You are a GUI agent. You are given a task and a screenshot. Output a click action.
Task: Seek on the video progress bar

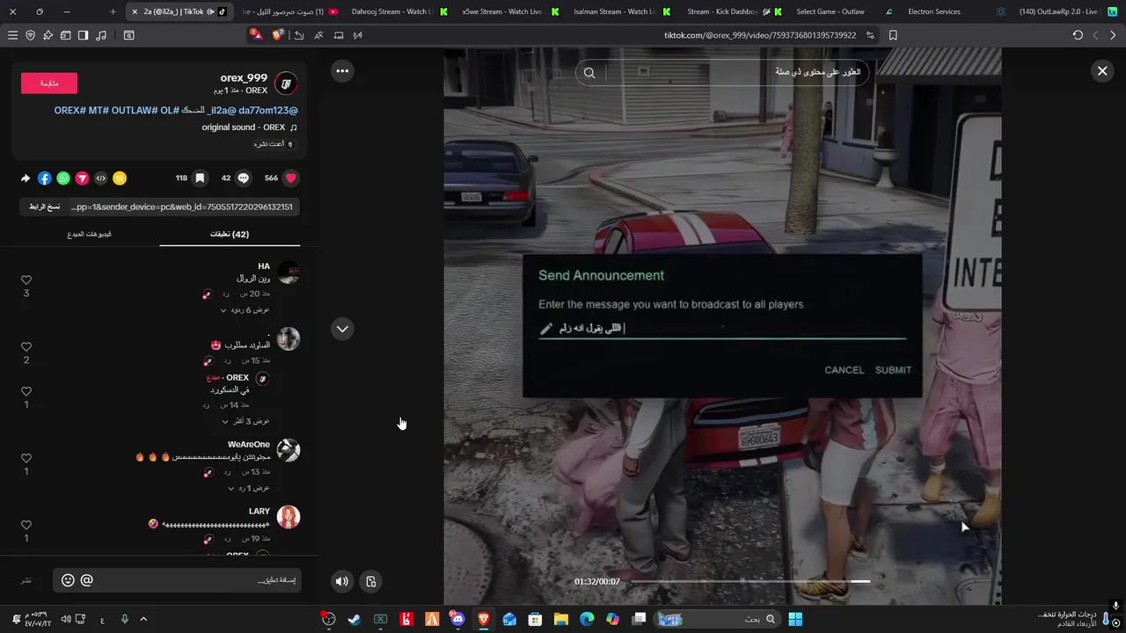pyautogui.click(x=749, y=581)
